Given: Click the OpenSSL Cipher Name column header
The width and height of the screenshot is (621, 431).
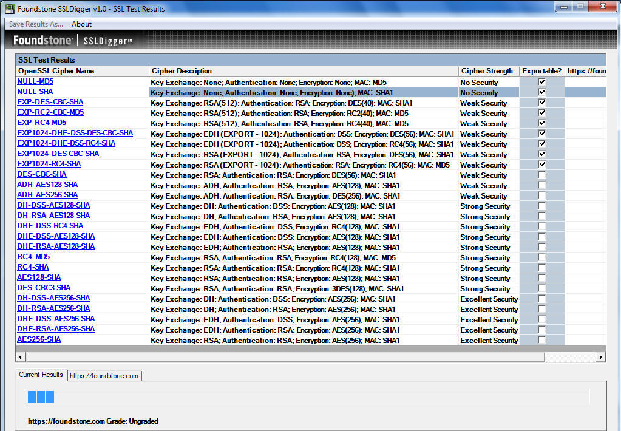Looking at the screenshot, I should pyautogui.click(x=56, y=71).
